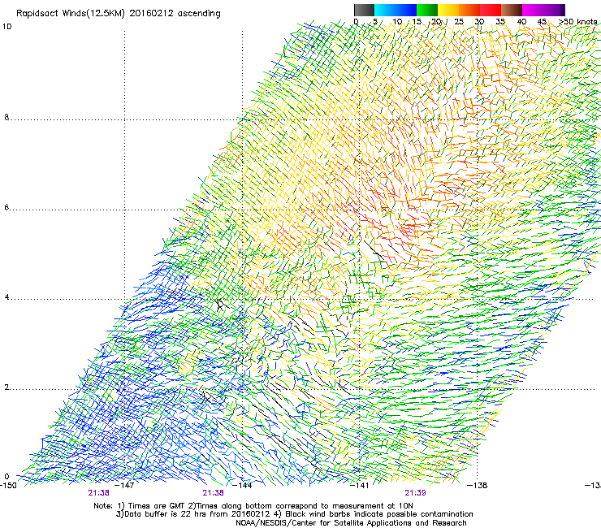Image resolution: width=601 pixels, height=528 pixels.
Task: Click the '>50 knots' legend label
Action: 577,21
